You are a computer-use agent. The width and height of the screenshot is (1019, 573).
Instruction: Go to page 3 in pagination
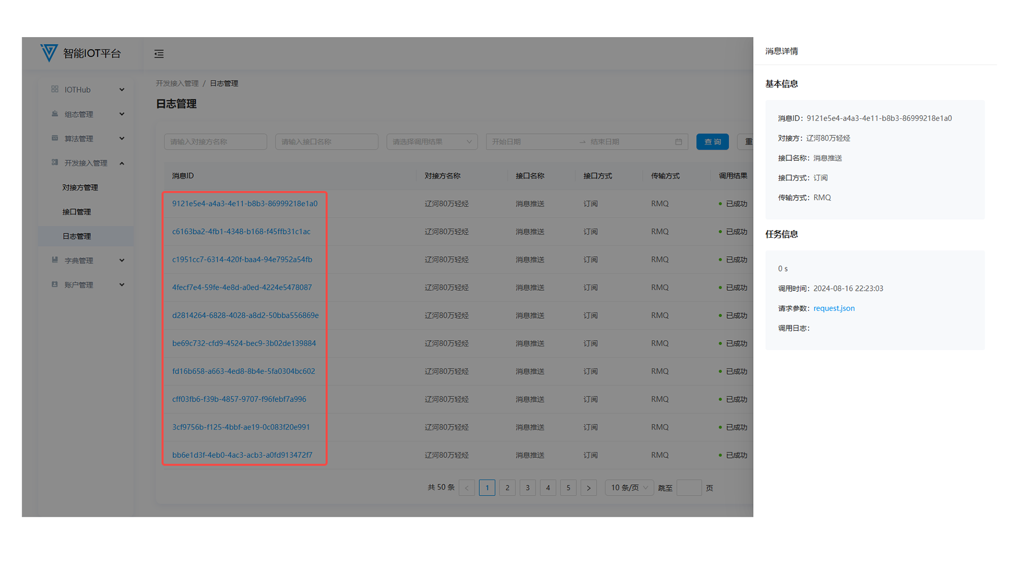tap(528, 488)
